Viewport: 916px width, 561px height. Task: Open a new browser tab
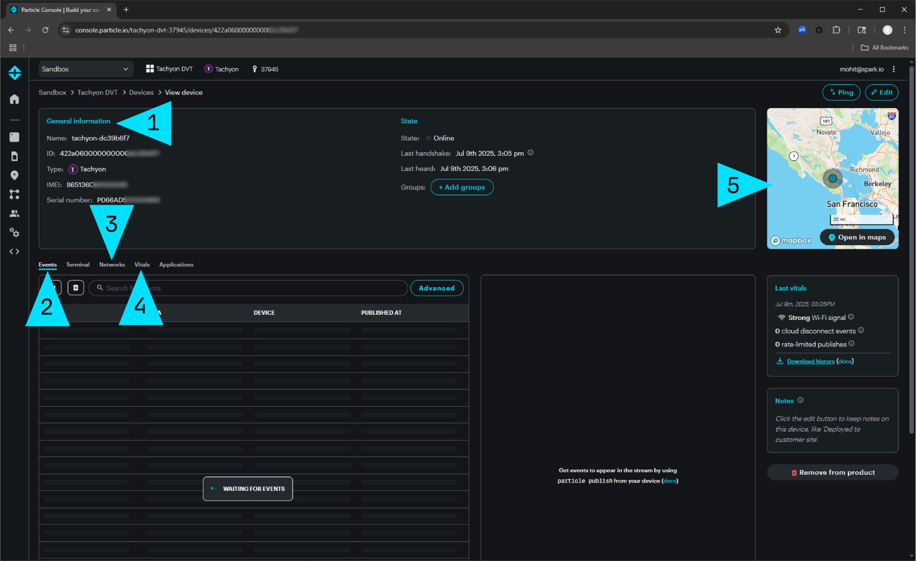(x=126, y=10)
